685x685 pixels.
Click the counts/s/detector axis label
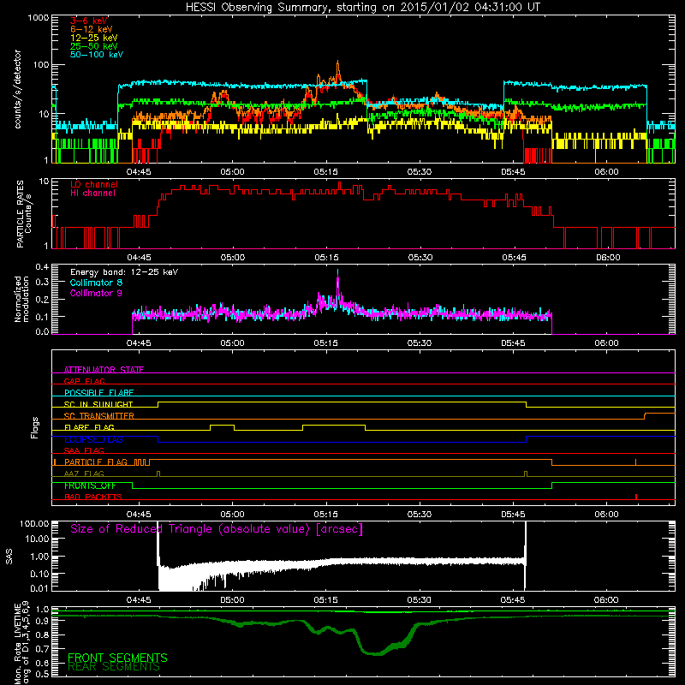18,89
